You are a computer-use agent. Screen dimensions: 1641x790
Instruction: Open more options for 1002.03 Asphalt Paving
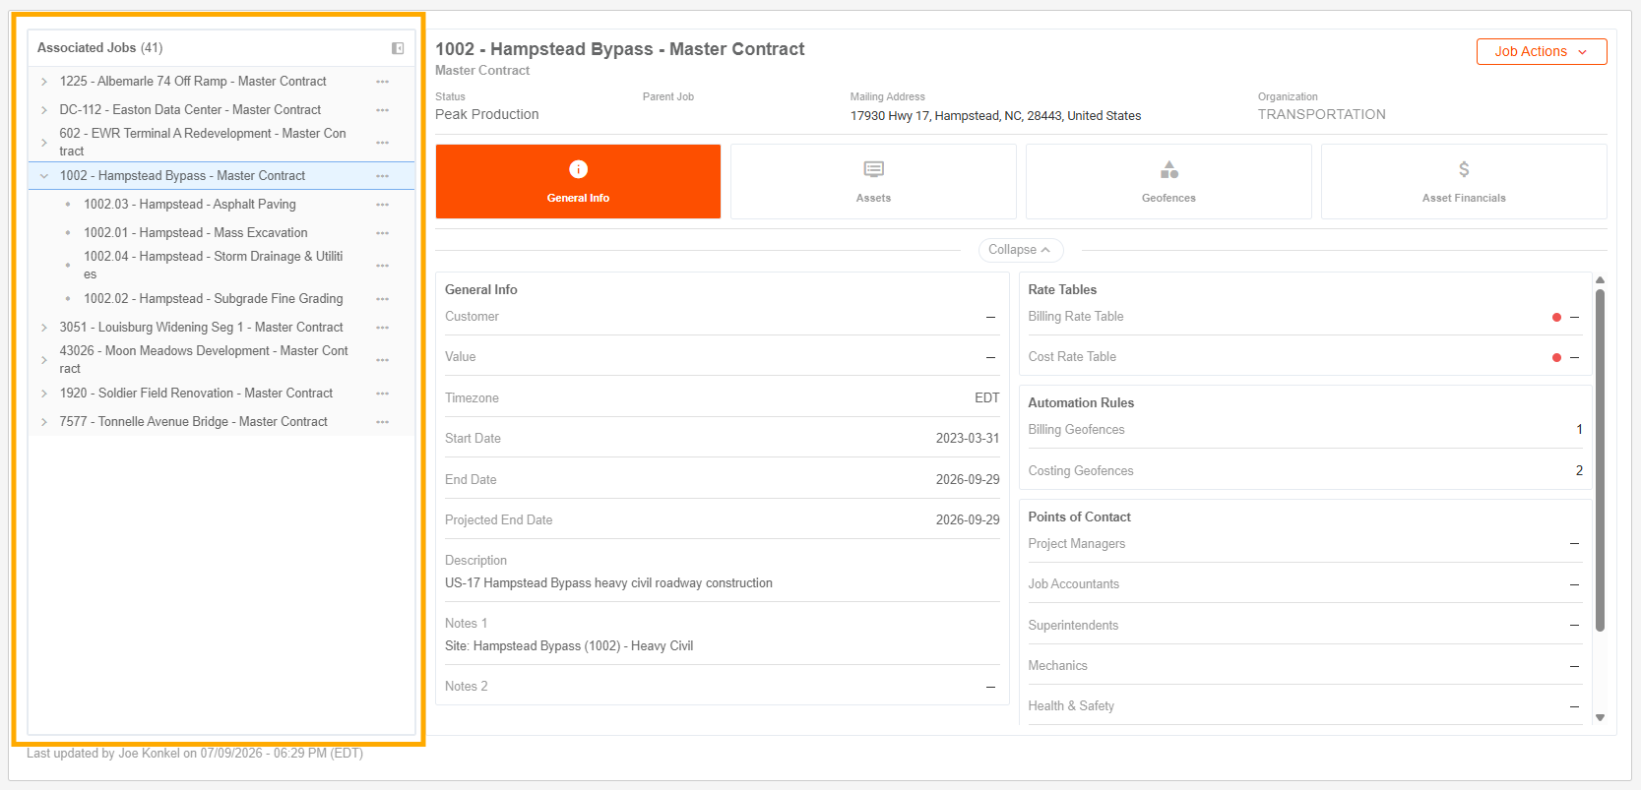pos(382,205)
